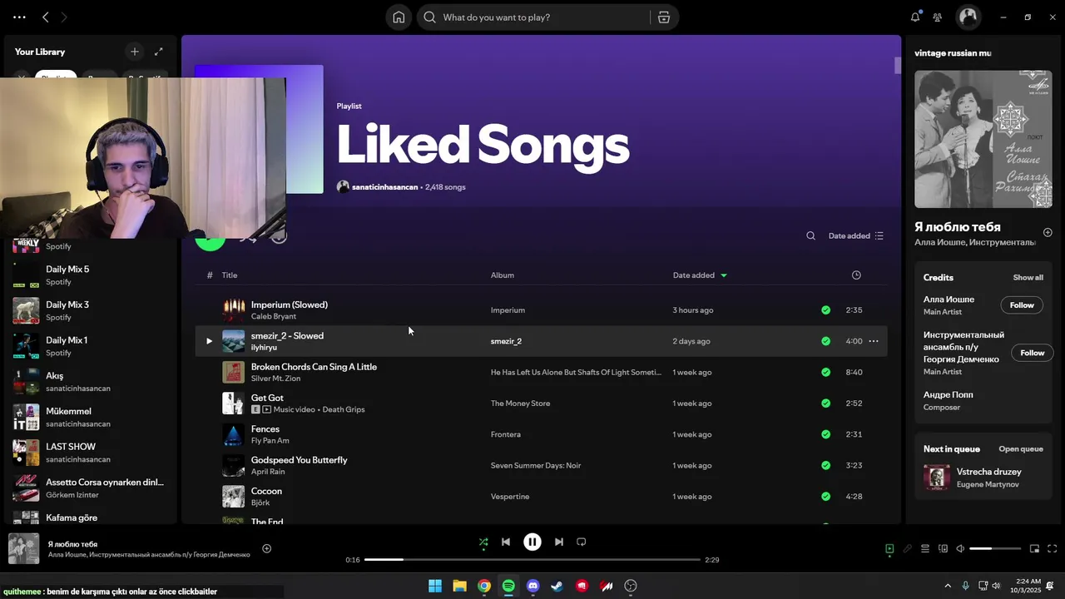
Task: Connect to a device icon
Action: (943, 549)
